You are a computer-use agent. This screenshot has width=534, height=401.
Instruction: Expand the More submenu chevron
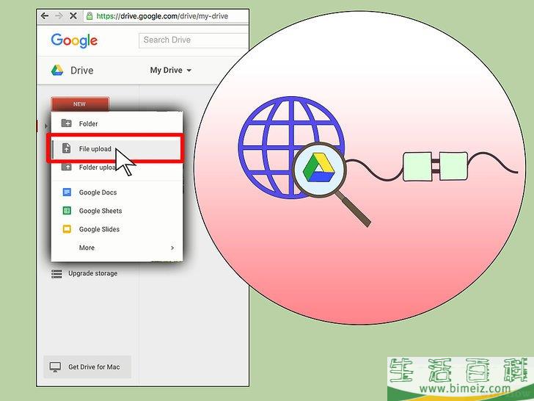pyautogui.click(x=172, y=248)
